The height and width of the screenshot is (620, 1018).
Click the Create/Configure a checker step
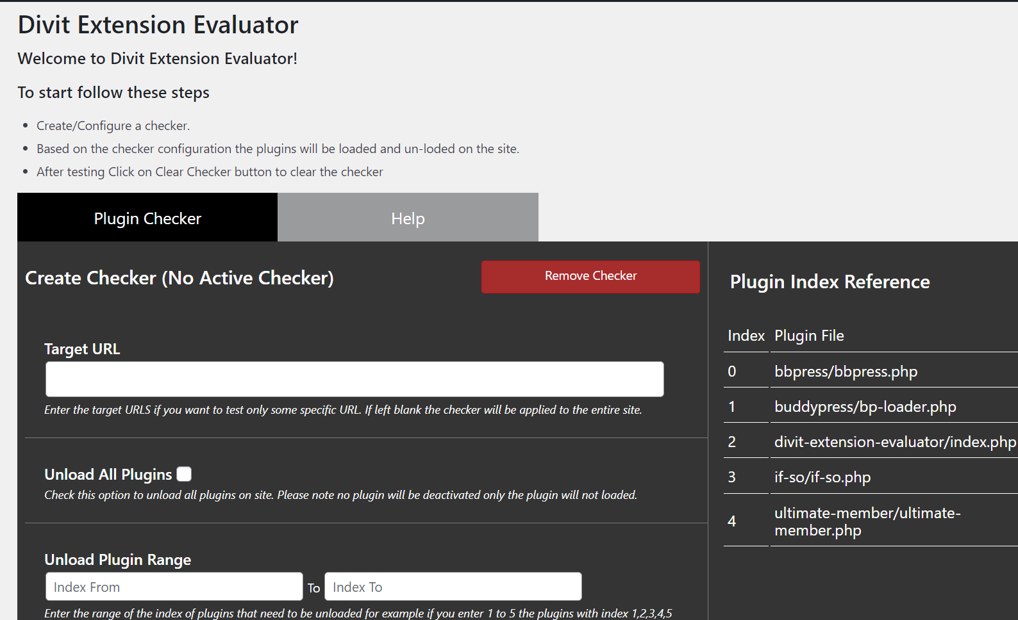click(113, 126)
